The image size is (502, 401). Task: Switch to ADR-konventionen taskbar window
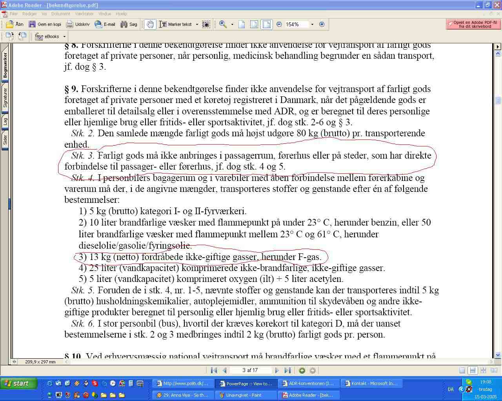(x=309, y=383)
